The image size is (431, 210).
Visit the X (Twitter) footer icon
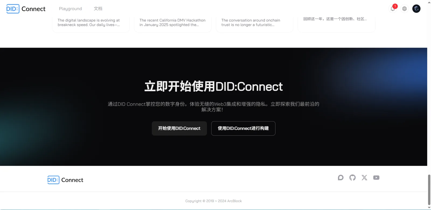[x=364, y=177]
